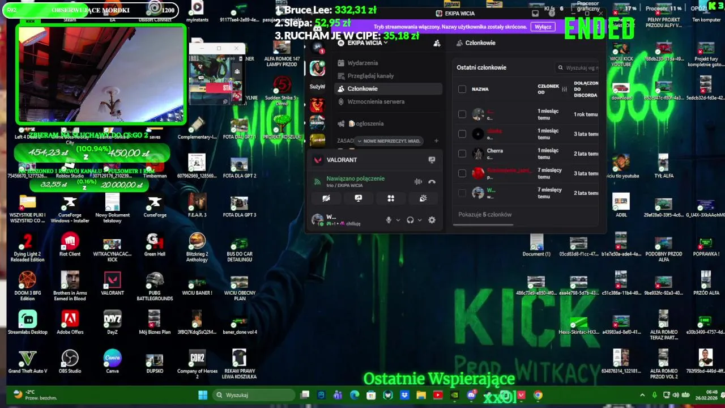Open the GRANKO server in Discord list

pos(317,122)
